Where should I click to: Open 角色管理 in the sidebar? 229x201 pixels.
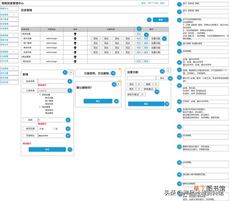tap(9, 24)
